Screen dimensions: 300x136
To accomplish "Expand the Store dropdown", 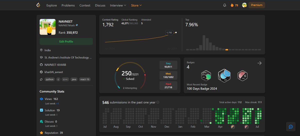I will pos(136,5).
